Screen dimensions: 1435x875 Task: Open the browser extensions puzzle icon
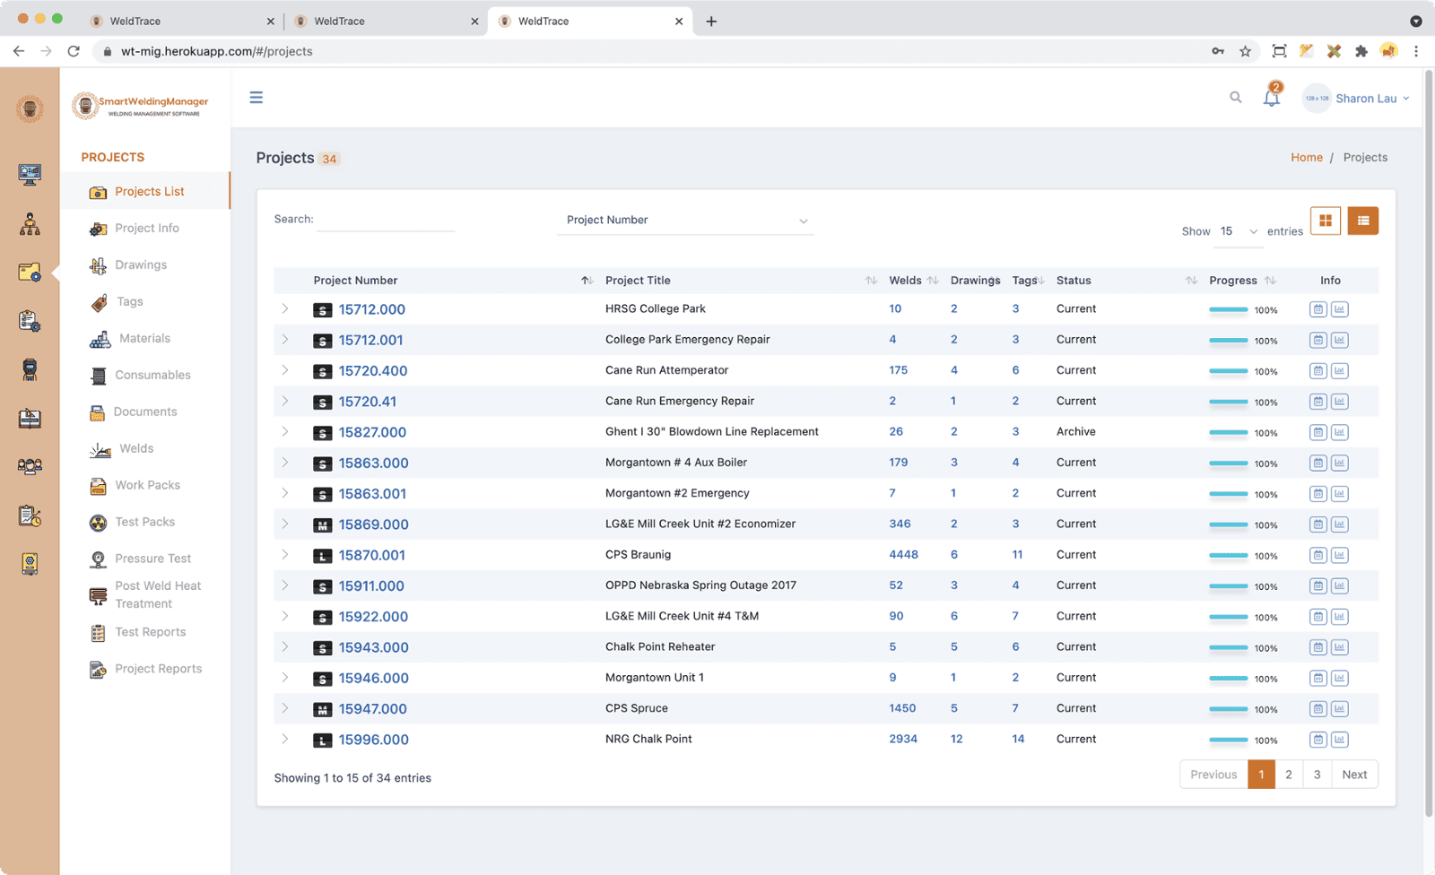pos(1361,51)
